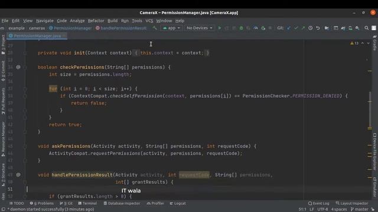Viewport: 378px width, 212px height.
Task: Collapse the askPermissions method fold marker
Action: [25, 146]
